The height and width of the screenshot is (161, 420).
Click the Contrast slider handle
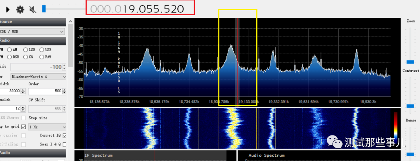tap(410, 106)
